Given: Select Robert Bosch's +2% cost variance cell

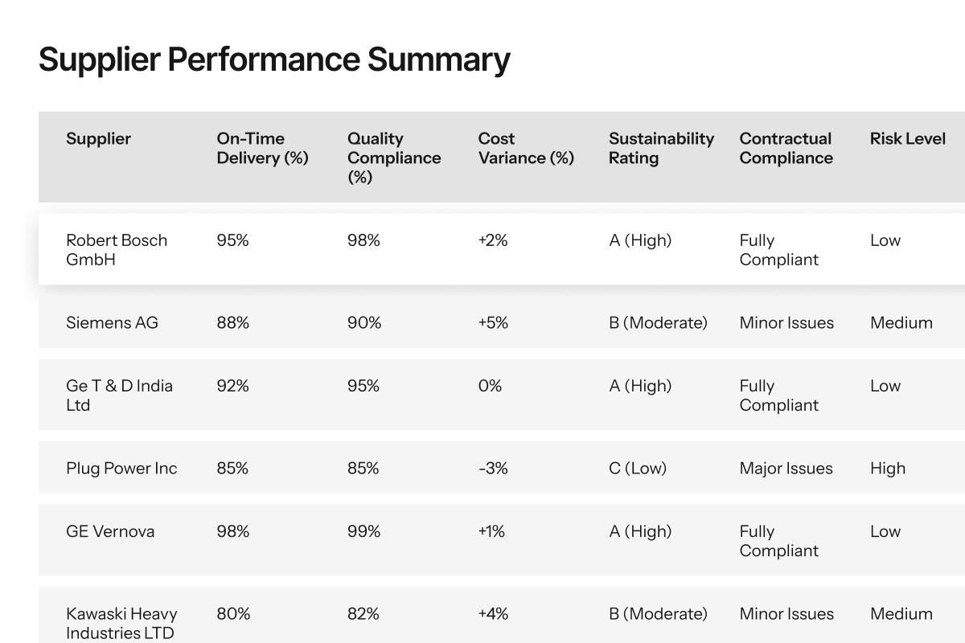Looking at the screenshot, I should 493,240.
